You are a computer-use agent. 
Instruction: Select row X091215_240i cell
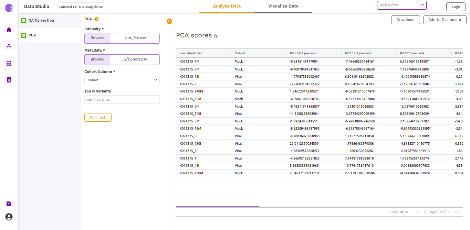click(x=203, y=114)
